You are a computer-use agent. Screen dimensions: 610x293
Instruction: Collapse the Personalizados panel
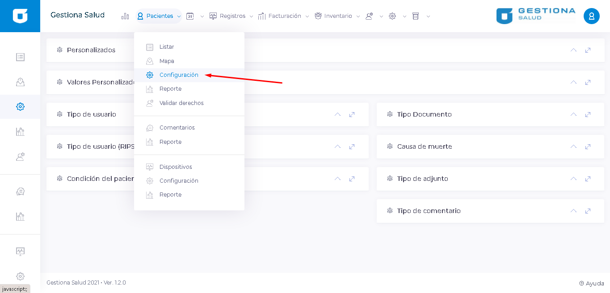tap(573, 50)
